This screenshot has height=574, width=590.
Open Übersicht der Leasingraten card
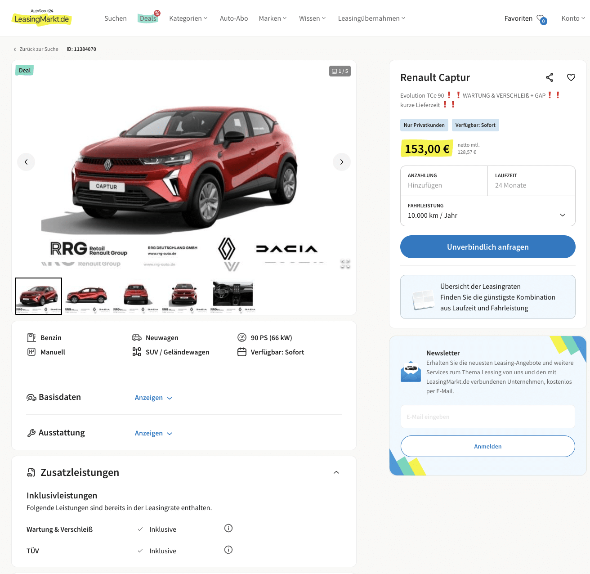(x=488, y=297)
